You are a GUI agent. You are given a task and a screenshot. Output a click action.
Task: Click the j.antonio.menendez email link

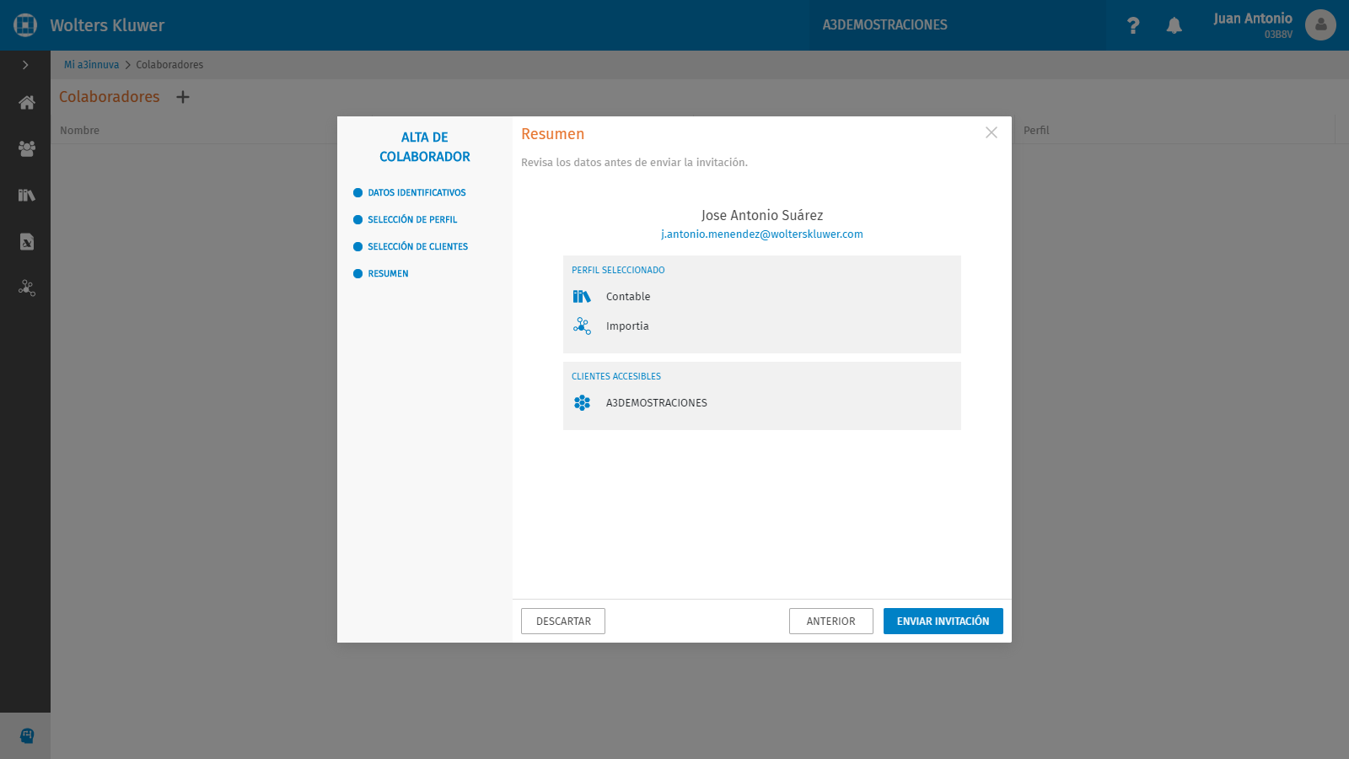[x=762, y=234]
